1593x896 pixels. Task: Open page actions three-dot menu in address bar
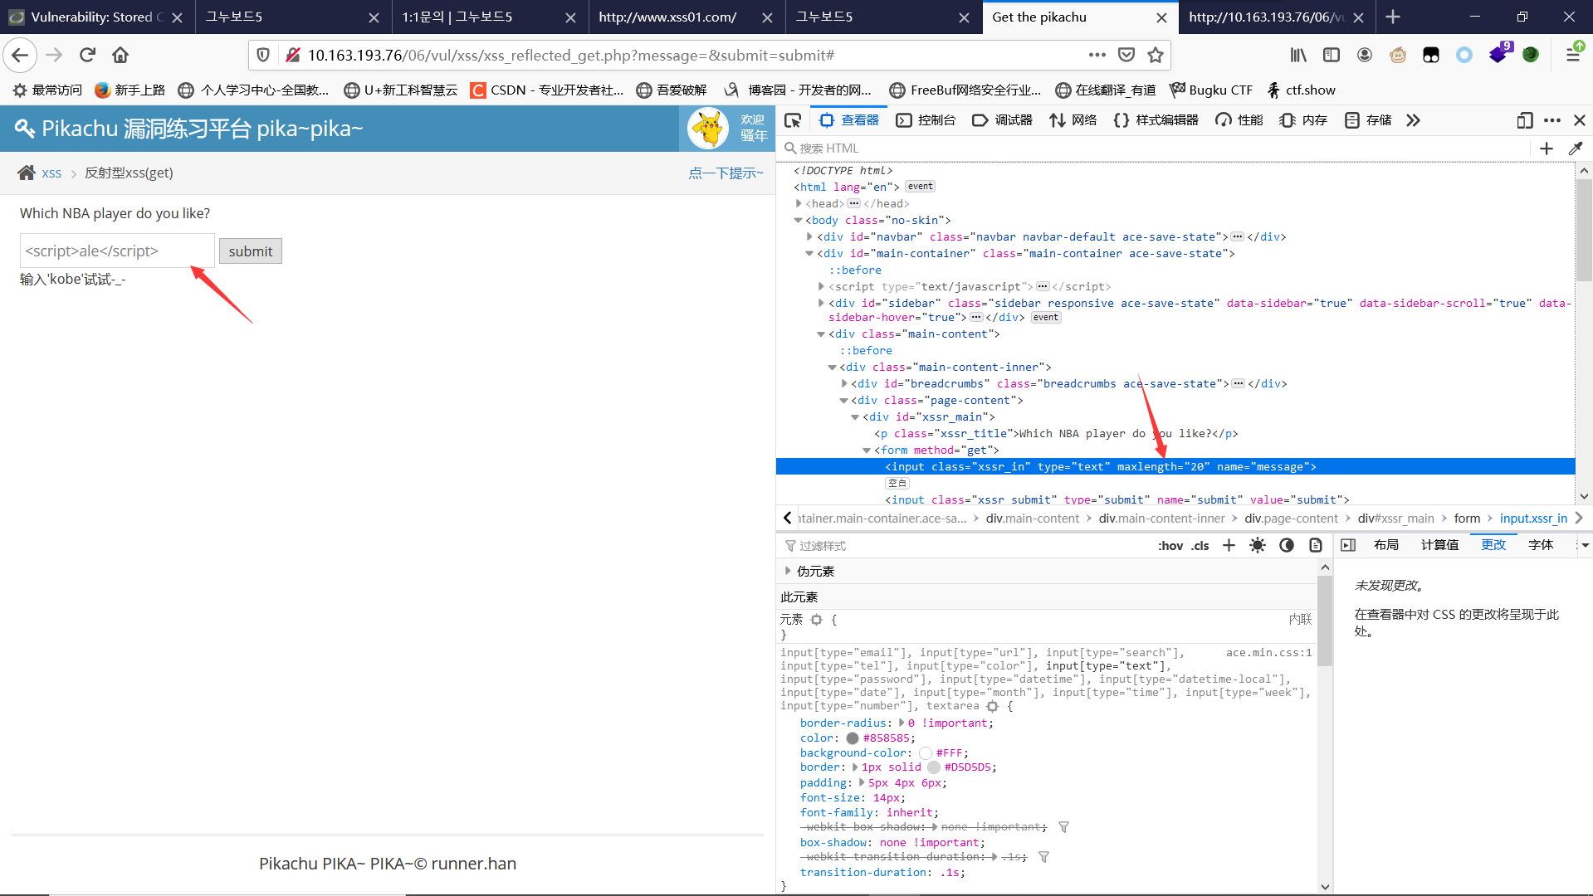[x=1097, y=55]
